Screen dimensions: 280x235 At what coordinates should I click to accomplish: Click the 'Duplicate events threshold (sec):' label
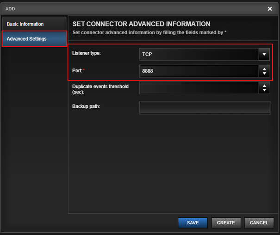[100, 89]
